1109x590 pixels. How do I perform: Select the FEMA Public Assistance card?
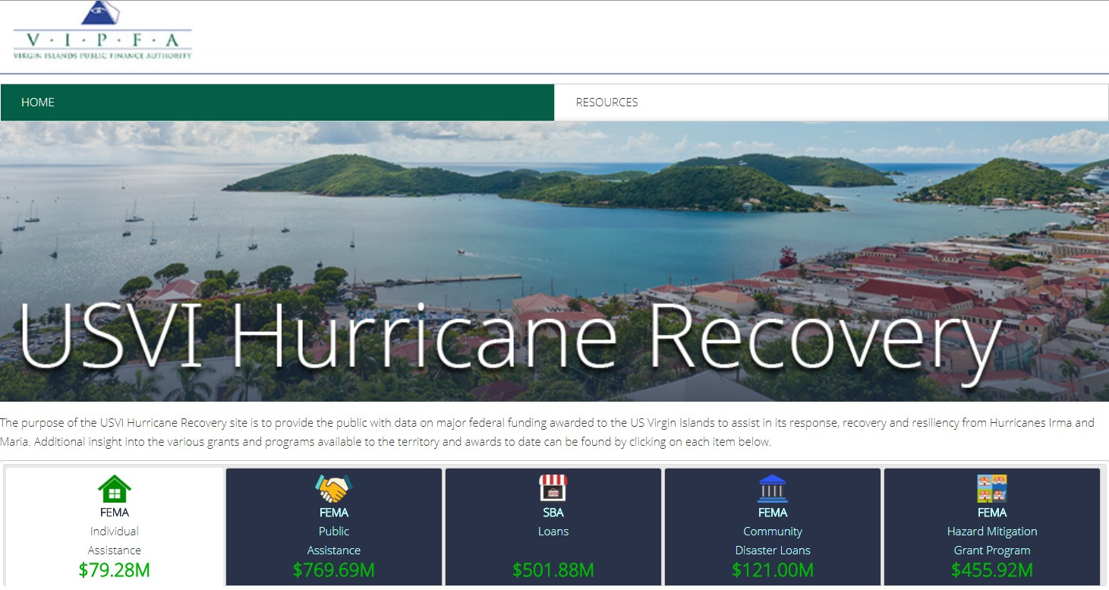(x=334, y=527)
